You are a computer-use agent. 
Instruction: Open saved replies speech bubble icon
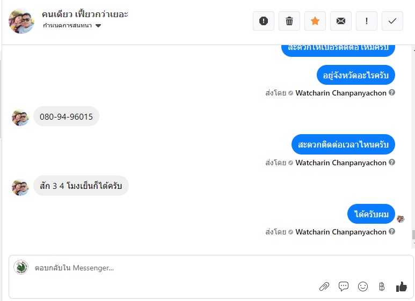344,287
